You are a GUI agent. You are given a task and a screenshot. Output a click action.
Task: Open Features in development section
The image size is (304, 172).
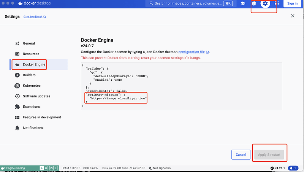tap(39, 117)
